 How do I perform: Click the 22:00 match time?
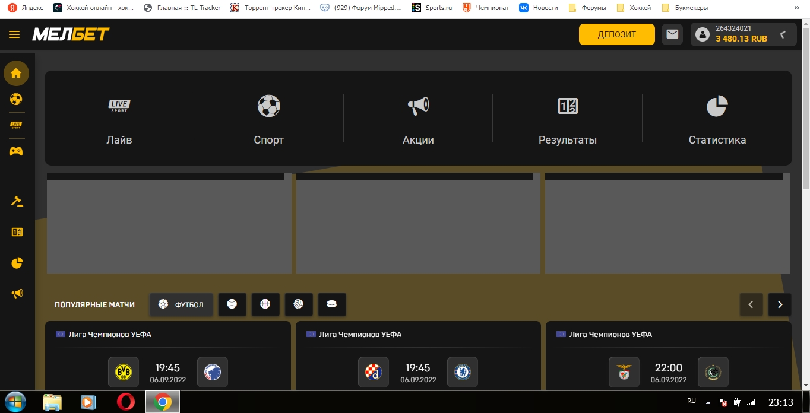669,368
